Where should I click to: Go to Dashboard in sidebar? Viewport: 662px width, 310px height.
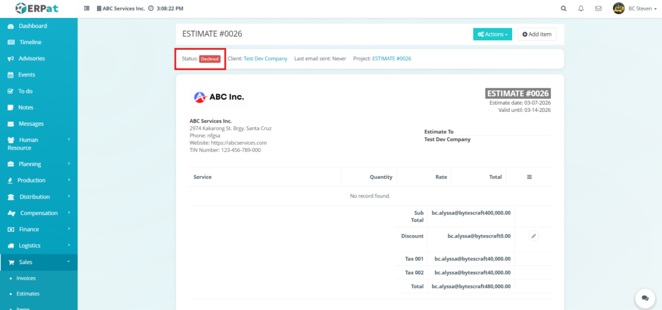click(32, 26)
